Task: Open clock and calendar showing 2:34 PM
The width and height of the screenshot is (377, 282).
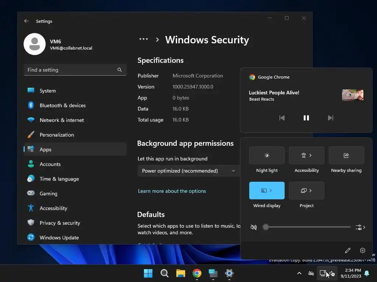Action: pos(351,273)
